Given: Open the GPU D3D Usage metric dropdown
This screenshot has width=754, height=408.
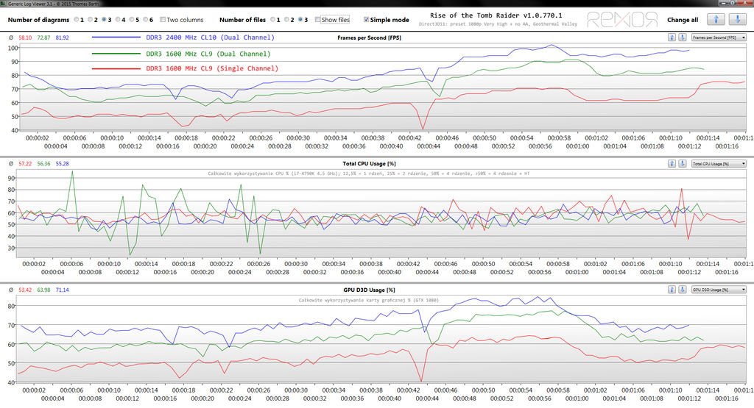Looking at the screenshot, I should tap(719, 290).
